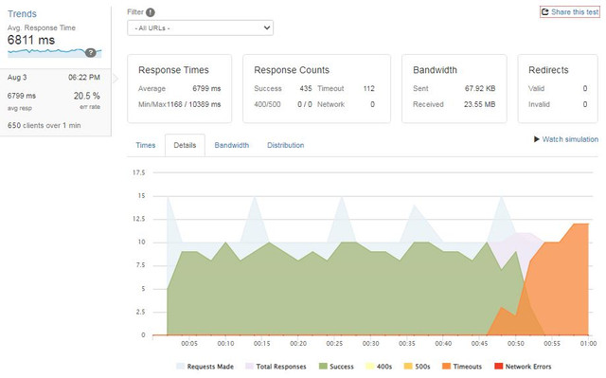Click the Timeout count 112

(368, 88)
